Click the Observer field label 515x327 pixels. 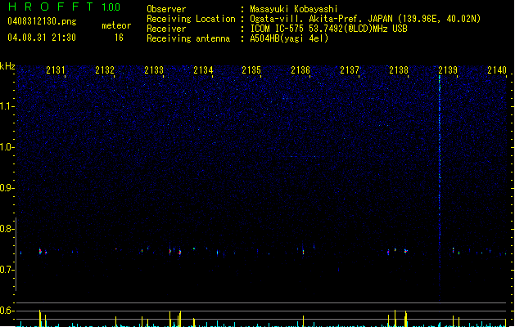[x=166, y=9]
